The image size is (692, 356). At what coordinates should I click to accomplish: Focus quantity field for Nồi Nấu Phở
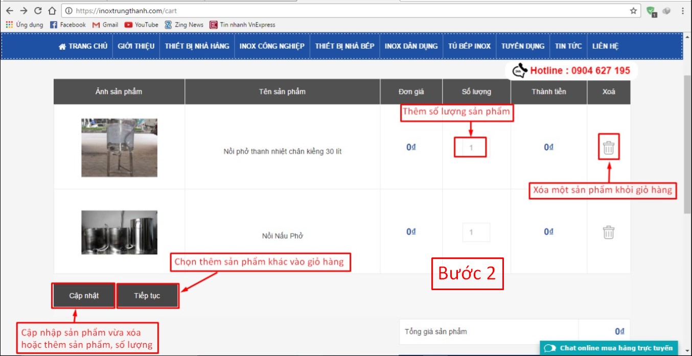click(476, 232)
